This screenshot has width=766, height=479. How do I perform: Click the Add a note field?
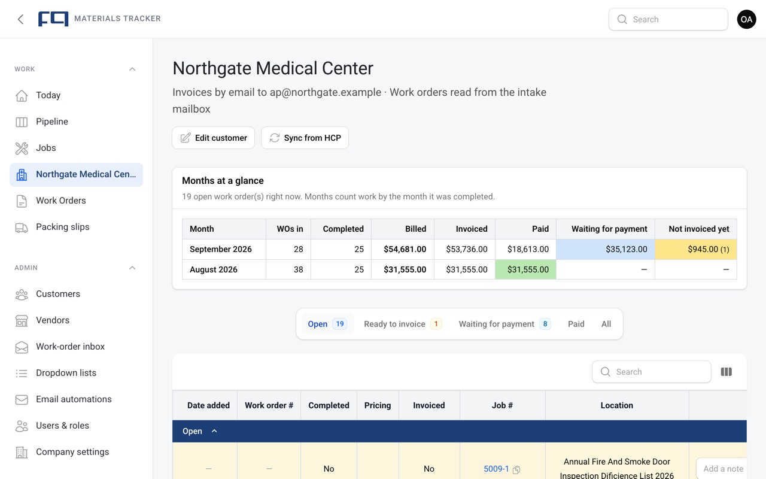(x=722, y=469)
